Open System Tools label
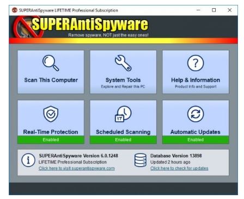This screenshot has height=199, width=244. pos(123,80)
